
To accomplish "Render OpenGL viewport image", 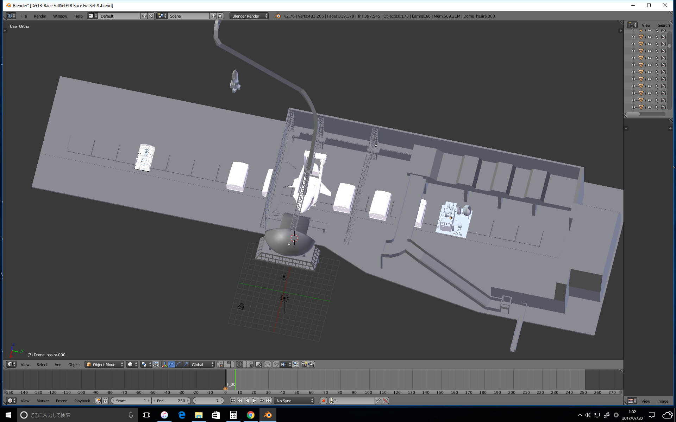I will [x=305, y=364].
